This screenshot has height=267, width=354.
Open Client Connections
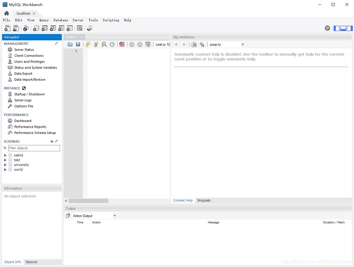pos(29,56)
